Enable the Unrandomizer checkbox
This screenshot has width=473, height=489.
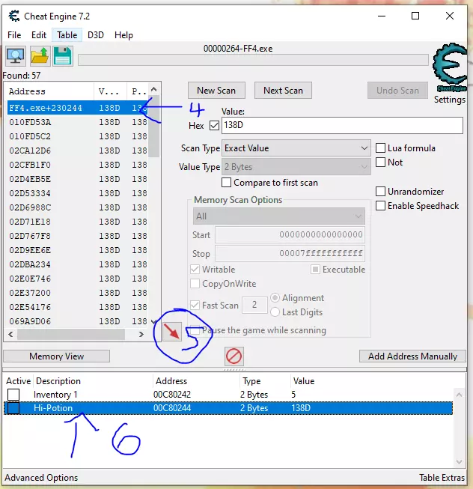380,191
